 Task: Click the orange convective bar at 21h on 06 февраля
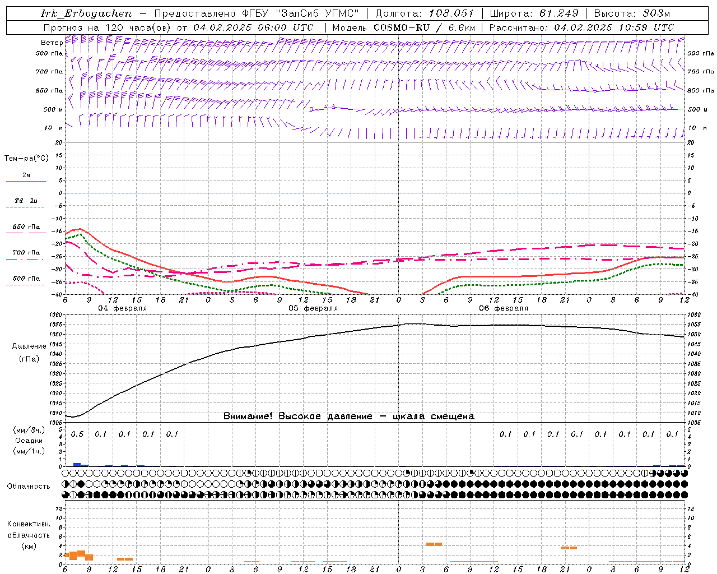pos(569,548)
